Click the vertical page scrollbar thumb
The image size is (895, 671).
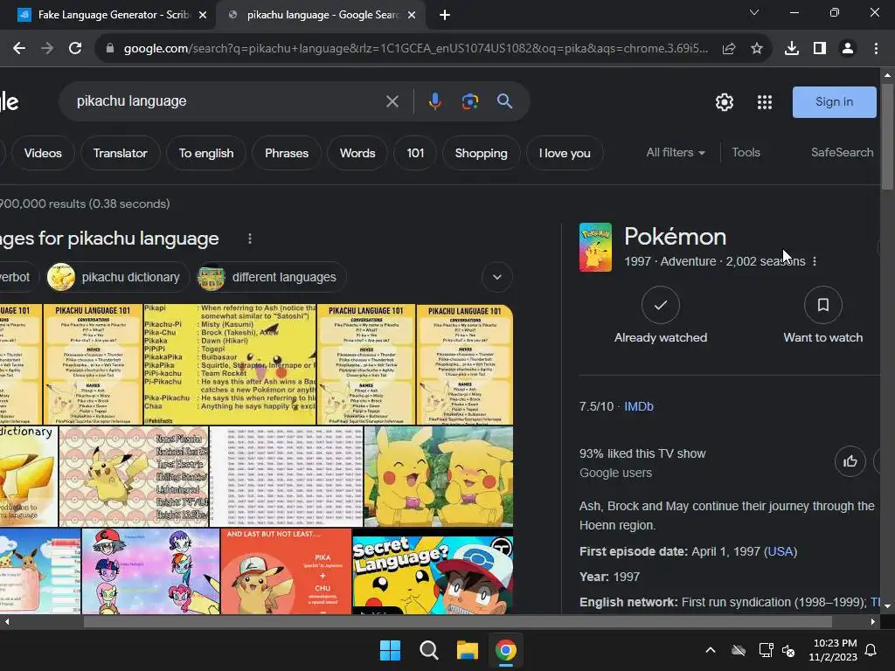[887, 136]
